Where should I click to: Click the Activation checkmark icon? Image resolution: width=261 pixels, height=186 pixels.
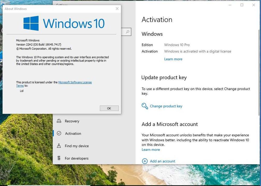[59, 133]
